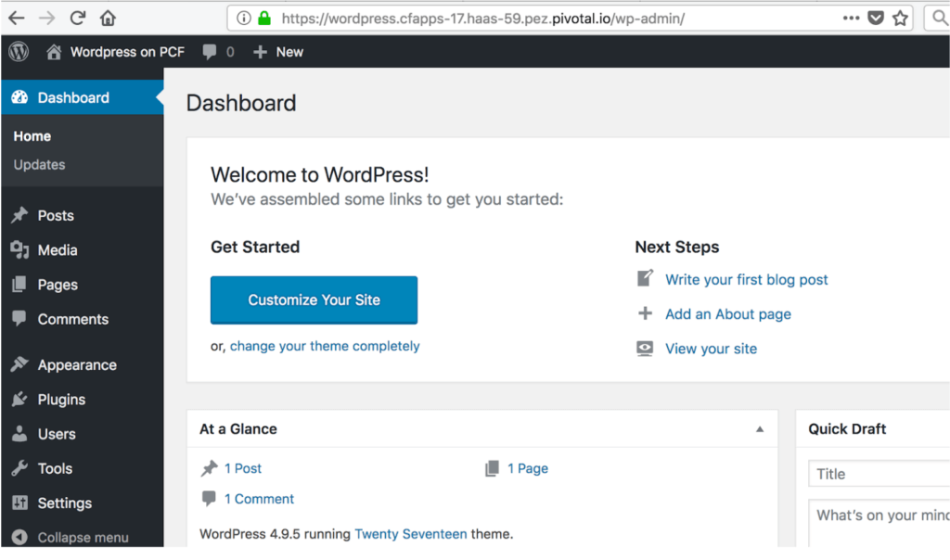Open the 1 Post link
Screen dimensions: 950x560
[243, 468]
